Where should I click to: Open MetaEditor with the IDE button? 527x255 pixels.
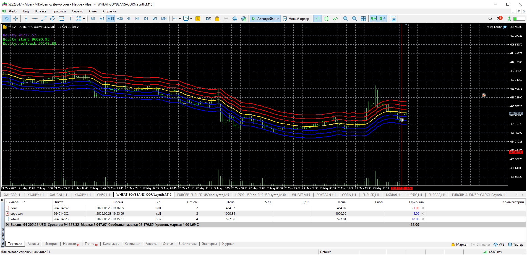208,19
